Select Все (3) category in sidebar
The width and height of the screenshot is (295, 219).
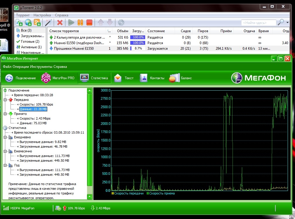point(26,30)
